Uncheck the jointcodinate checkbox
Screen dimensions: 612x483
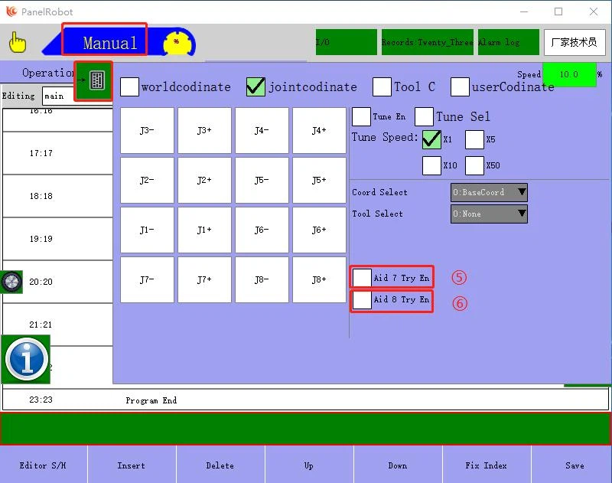tap(256, 86)
